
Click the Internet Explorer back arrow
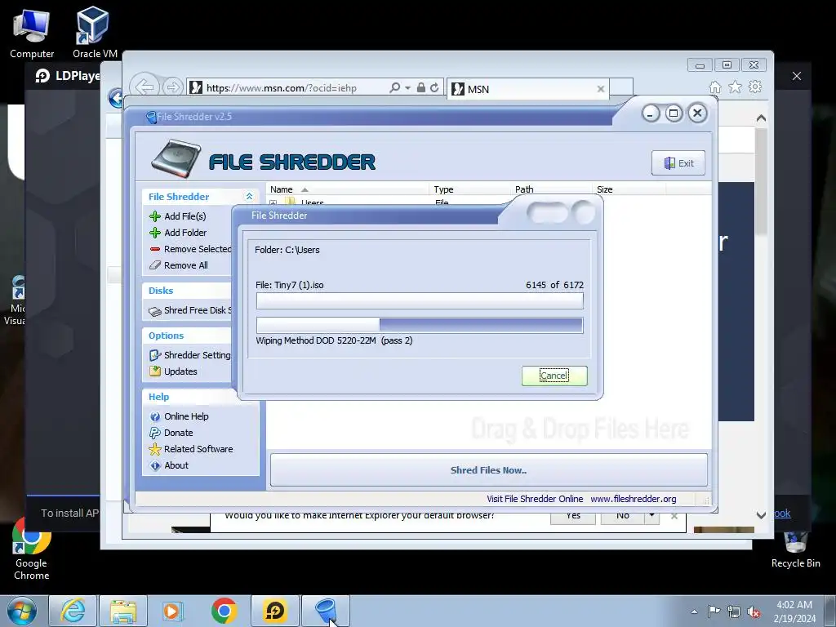coord(144,87)
